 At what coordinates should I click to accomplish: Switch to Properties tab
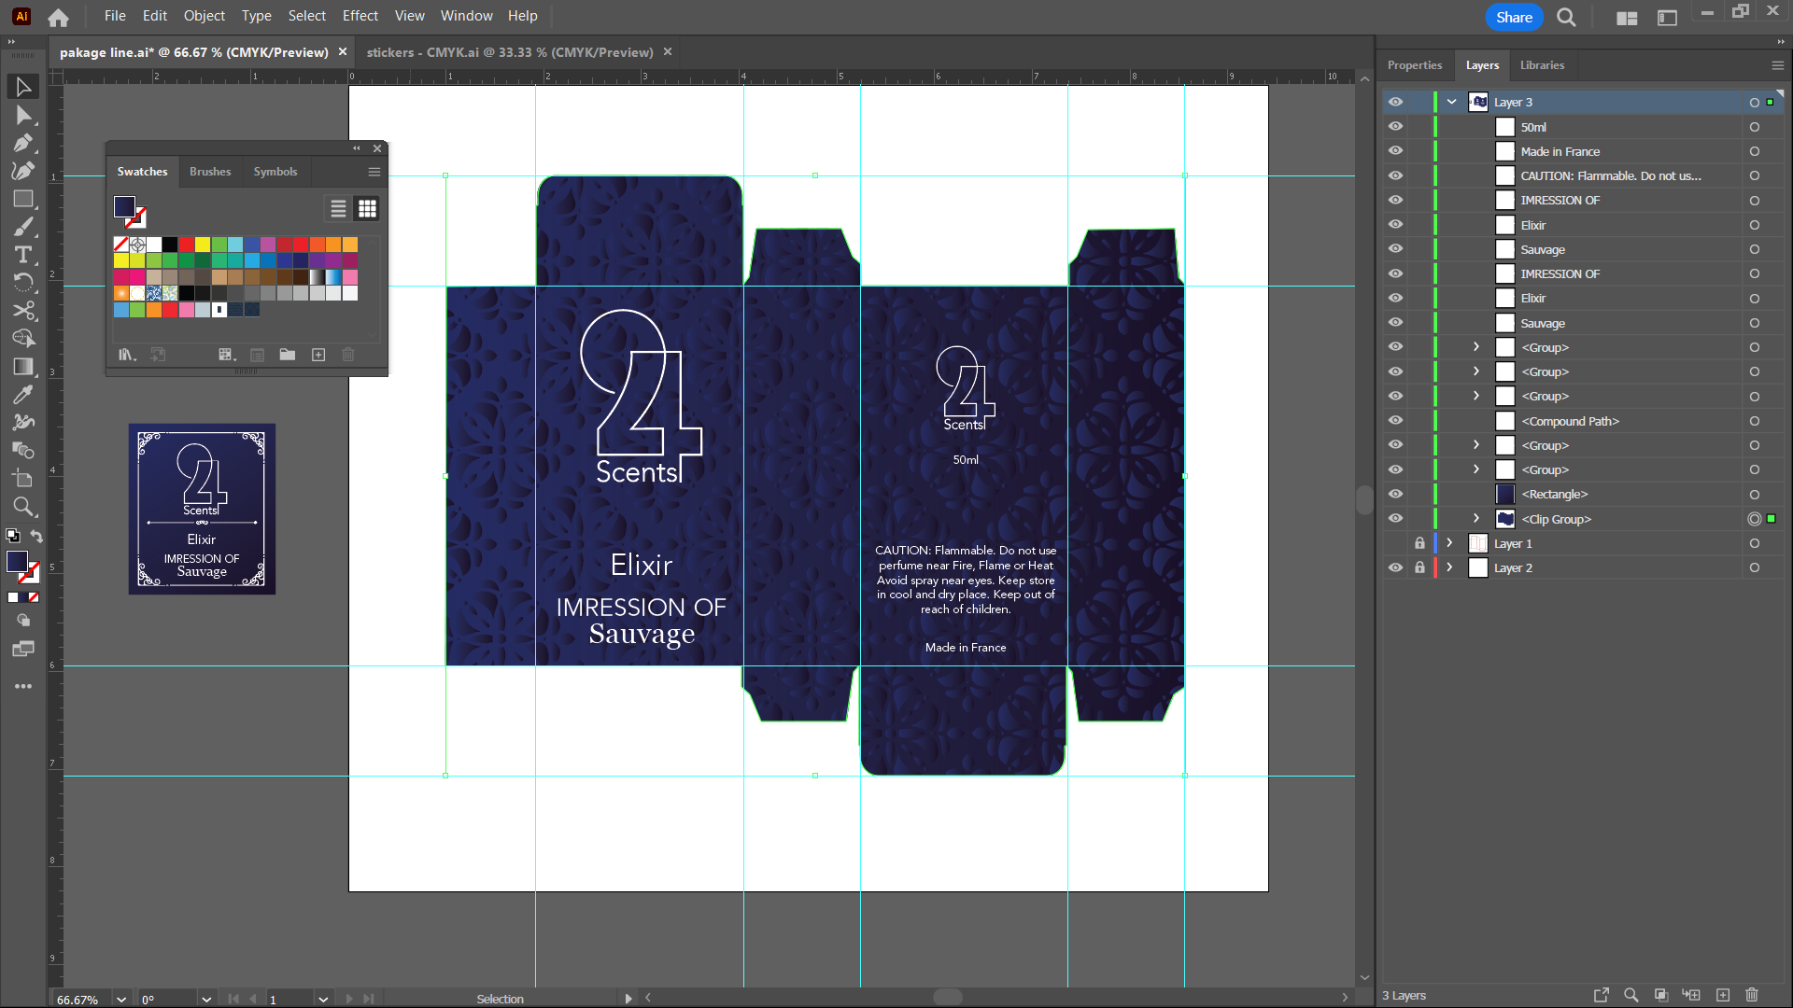click(x=1414, y=65)
